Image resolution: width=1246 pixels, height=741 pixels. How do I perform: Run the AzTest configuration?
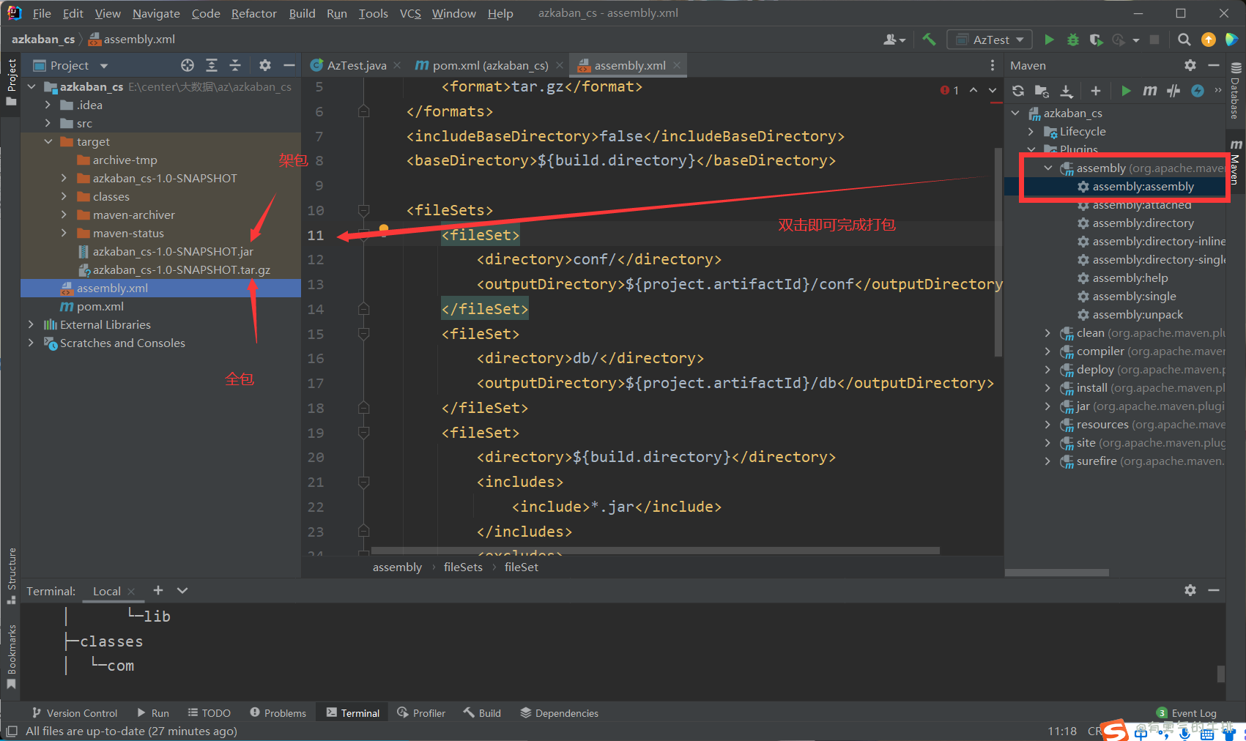[1049, 40]
